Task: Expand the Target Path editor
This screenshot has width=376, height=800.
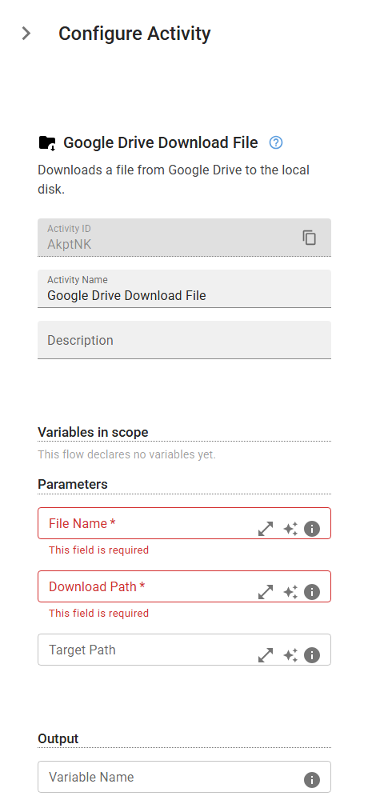Action: point(266,655)
